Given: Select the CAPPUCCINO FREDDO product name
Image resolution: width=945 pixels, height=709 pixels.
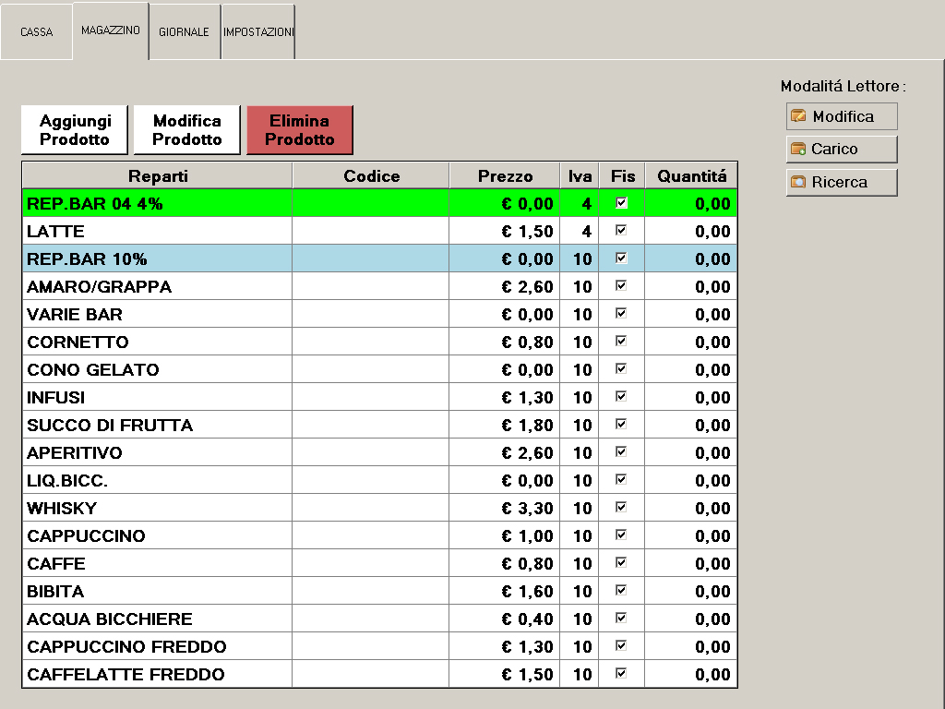Looking at the screenshot, I should [x=126, y=647].
